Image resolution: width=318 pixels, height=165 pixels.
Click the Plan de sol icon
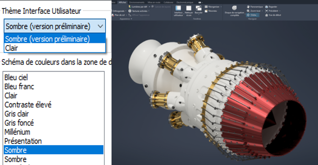(113, 15)
